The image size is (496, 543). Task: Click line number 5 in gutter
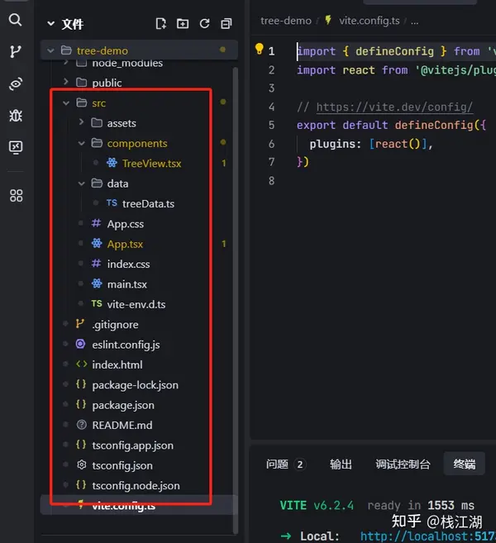click(x=271, y=125)
